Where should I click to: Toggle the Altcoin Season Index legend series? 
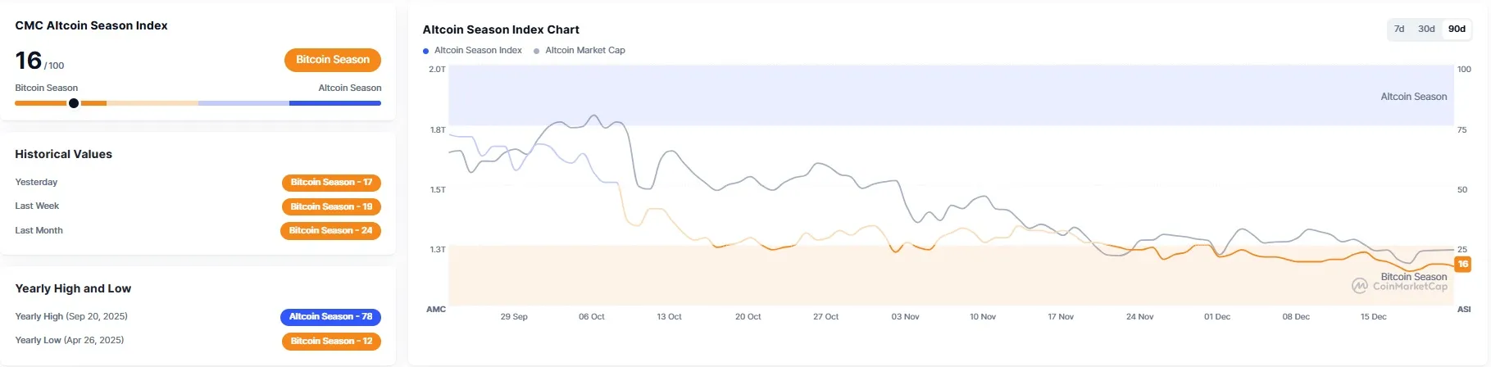click(478, 50)
